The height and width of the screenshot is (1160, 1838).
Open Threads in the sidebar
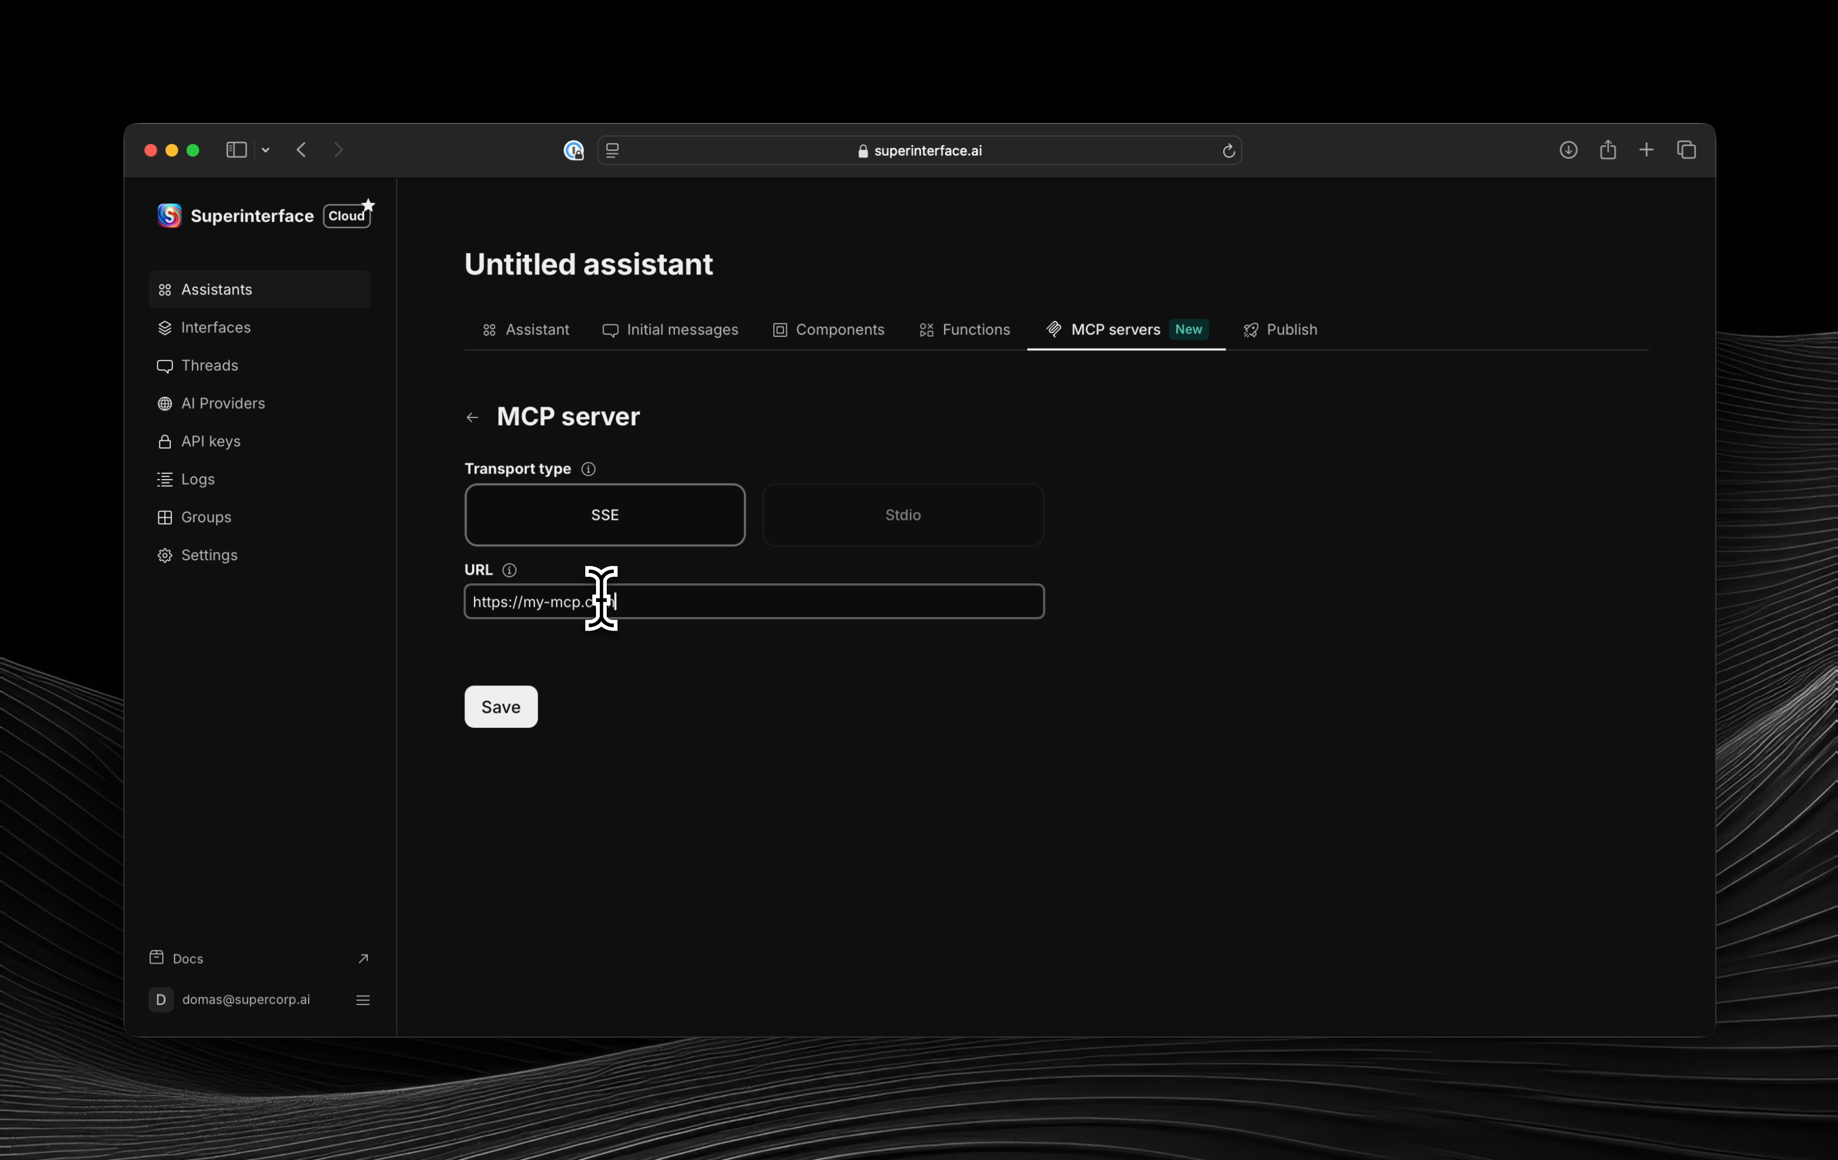pyautogui.click(x=209, y=366)
